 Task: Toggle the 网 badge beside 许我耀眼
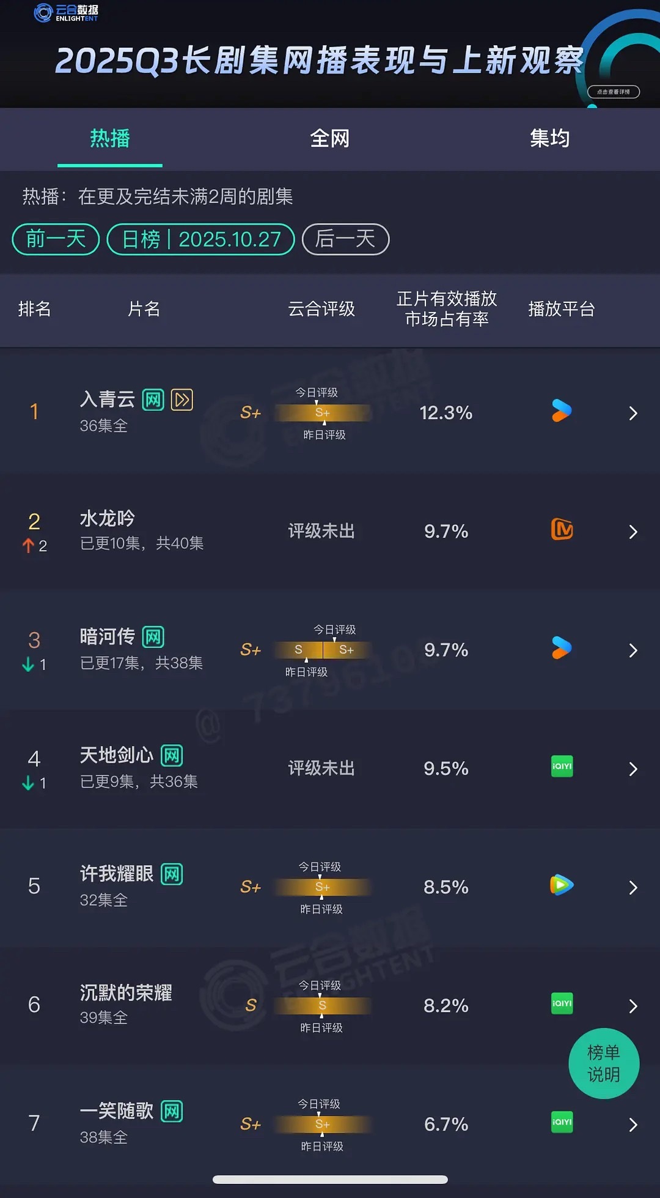point(171,874)
